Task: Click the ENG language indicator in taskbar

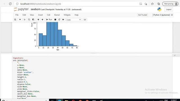Action: [x=166, y=100]
